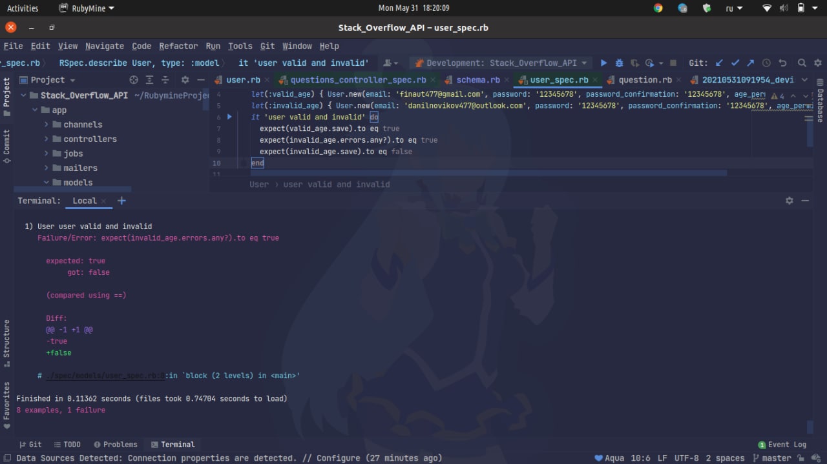The image size is (827, 464).
Task: Switch keyboard layout ru indicator
Action: pos(734,8)
